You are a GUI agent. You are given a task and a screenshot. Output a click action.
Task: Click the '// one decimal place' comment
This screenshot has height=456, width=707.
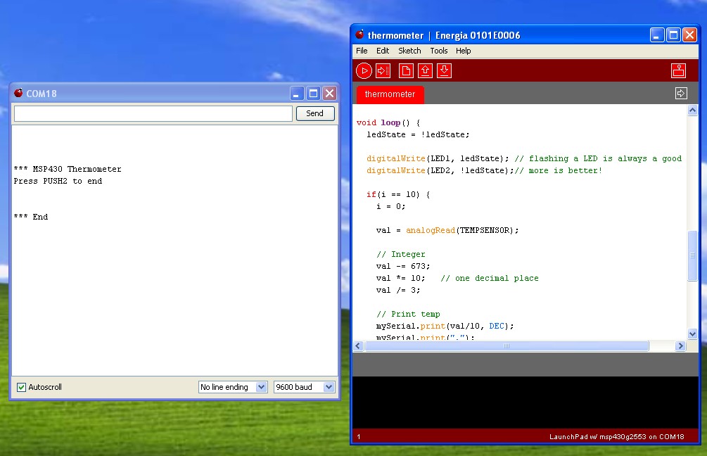tap(490, 278)
